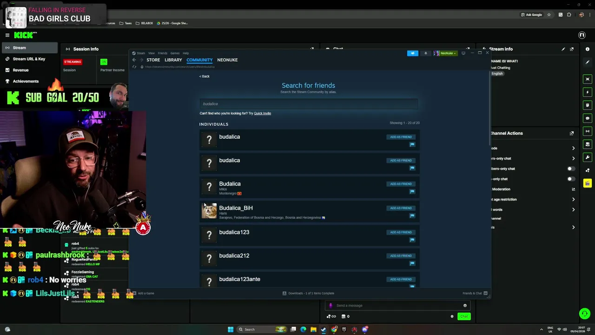This screenshot has height=335, width=595.
Task: Expand the followers-only chat chevron
Action: coord(573,159)
